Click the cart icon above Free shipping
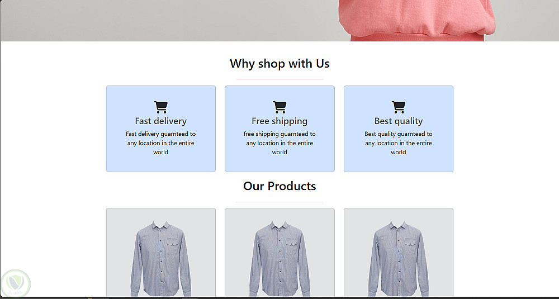Image resolution: width=559 pixels, height=299 pixels. (x=279, y=107)
